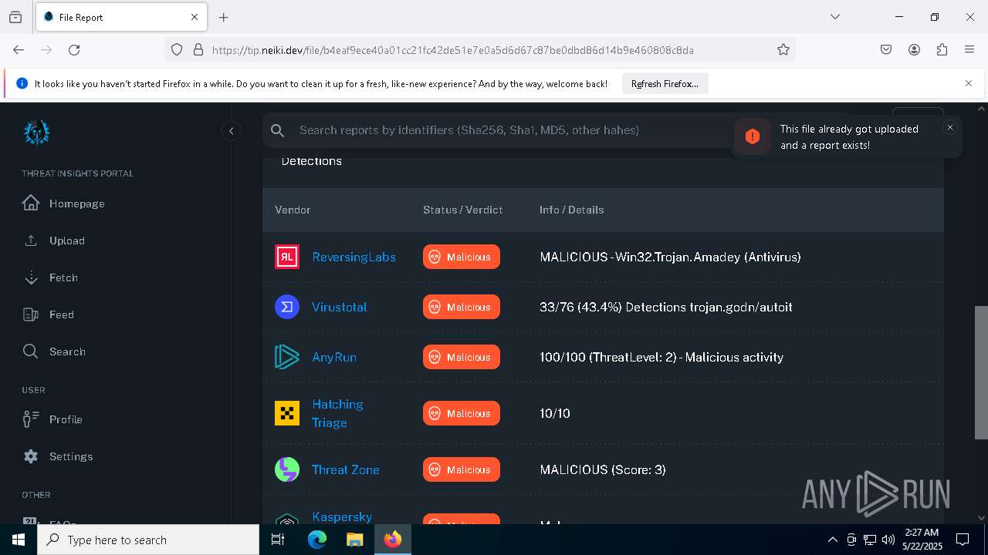The image size is (988, 555).
Task: Open the list all tabs dropdown
Action: click(835, 17)
